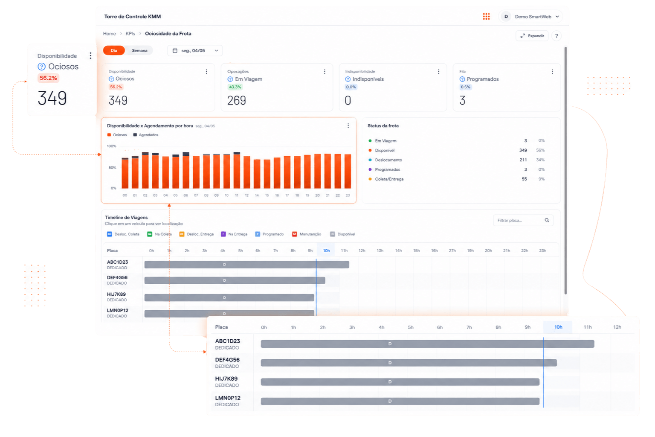Click the Filtrar placa input field
Screen dimensions: 655x437
[523, 220]
